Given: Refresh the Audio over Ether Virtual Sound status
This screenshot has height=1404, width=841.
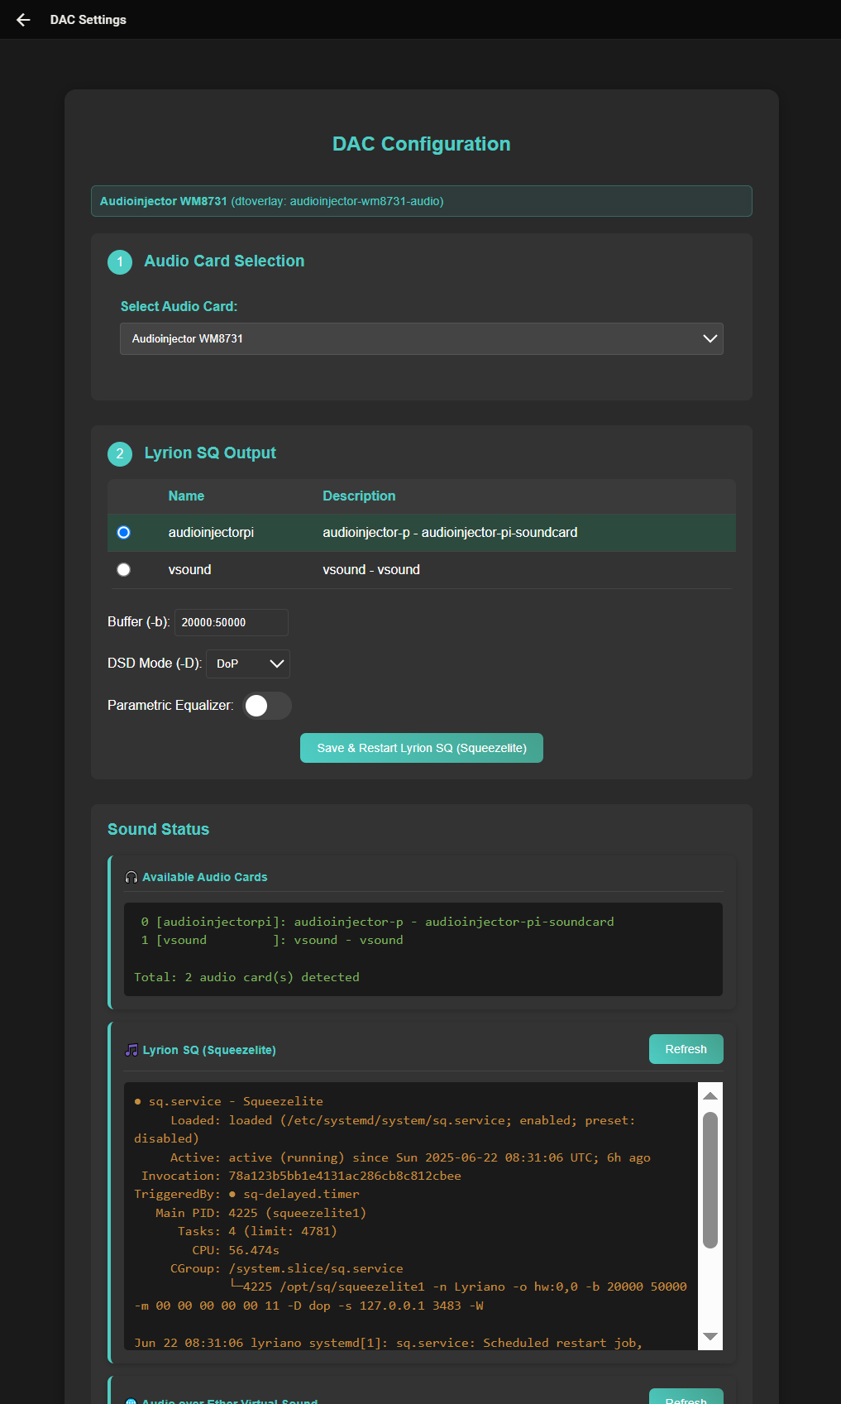Looking at the screenshot, I should click(686, 1397).
